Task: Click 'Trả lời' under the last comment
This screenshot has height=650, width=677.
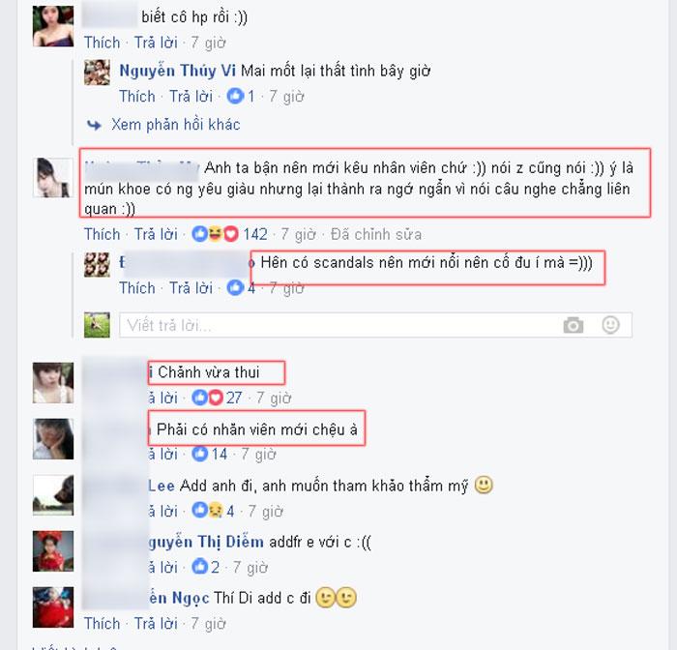Action: point(156,624)
